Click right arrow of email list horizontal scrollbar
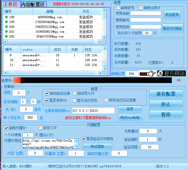Screen dimensions: 188x170 [x=99, y=42]
